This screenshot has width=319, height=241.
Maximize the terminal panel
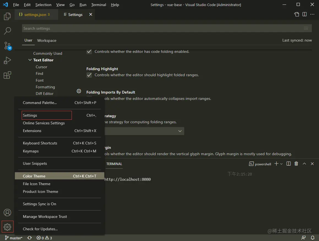pos(304,164)
